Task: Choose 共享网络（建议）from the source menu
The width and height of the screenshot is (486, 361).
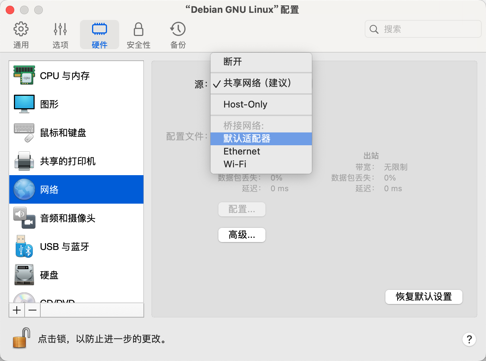Action: [x=261, y=83]
